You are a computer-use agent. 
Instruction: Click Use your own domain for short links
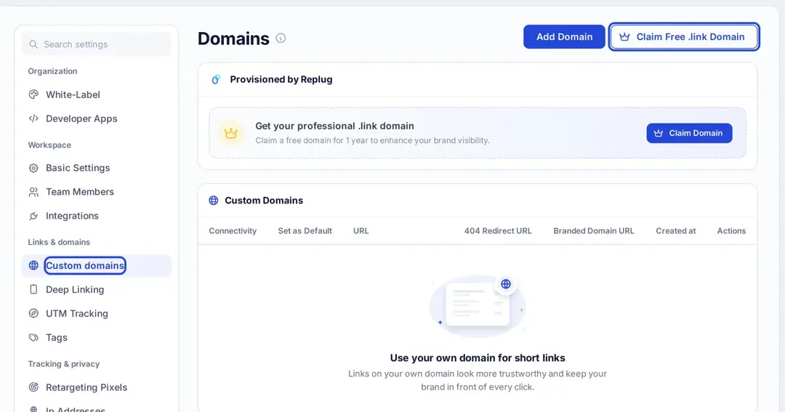[x=478, y=358]
